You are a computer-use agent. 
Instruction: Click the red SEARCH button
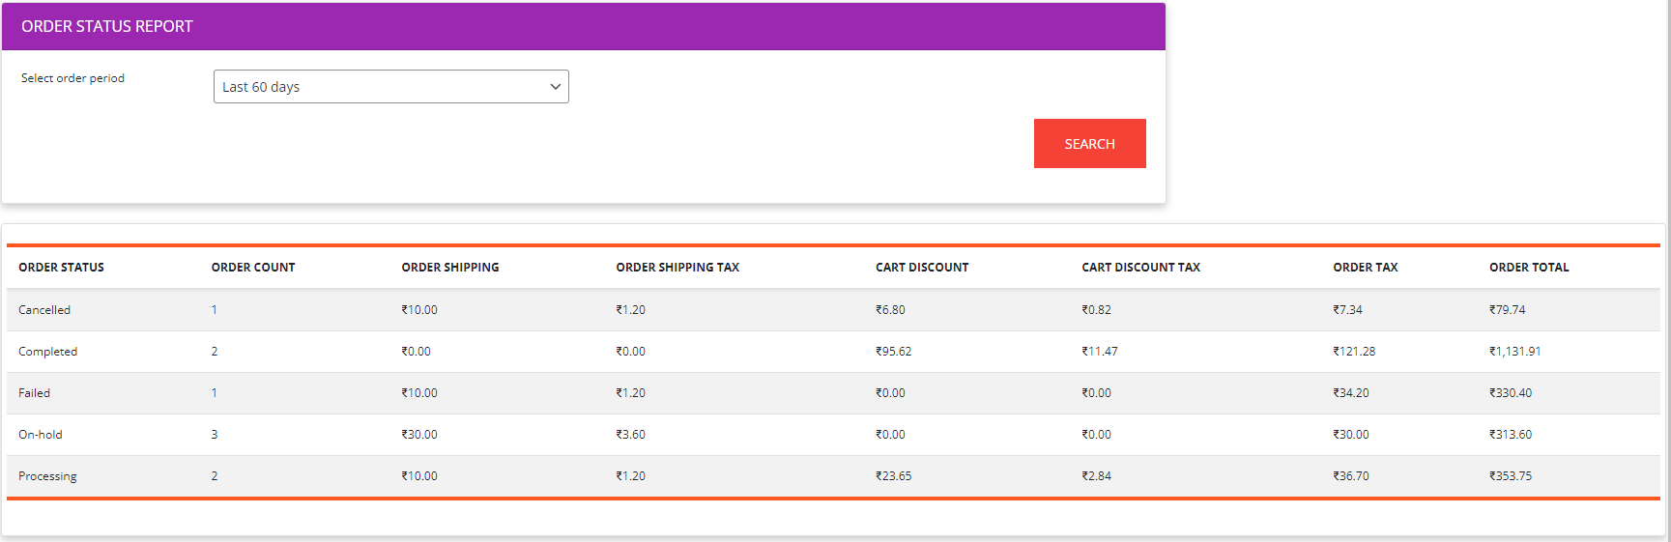[x=1089, y=144]
